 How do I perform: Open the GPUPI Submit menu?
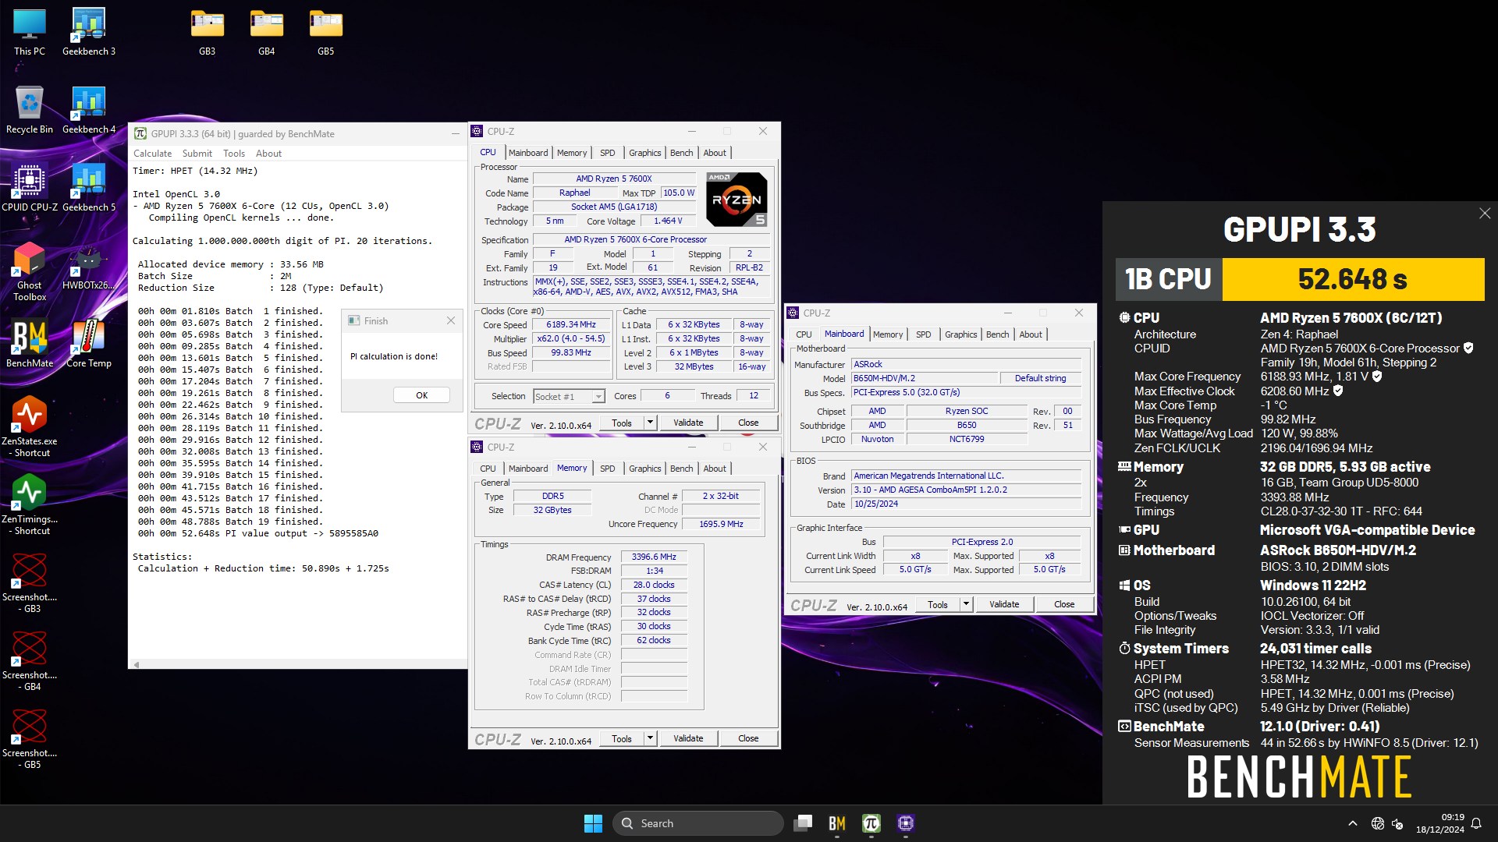click(197, 154)
